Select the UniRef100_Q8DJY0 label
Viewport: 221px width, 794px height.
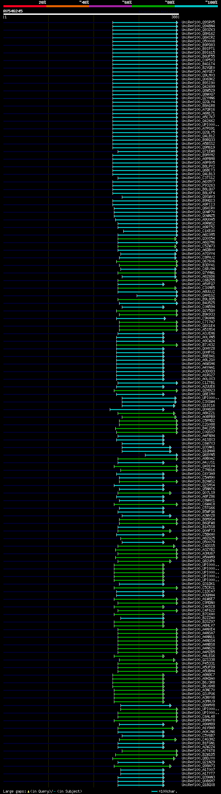point(198,758)
